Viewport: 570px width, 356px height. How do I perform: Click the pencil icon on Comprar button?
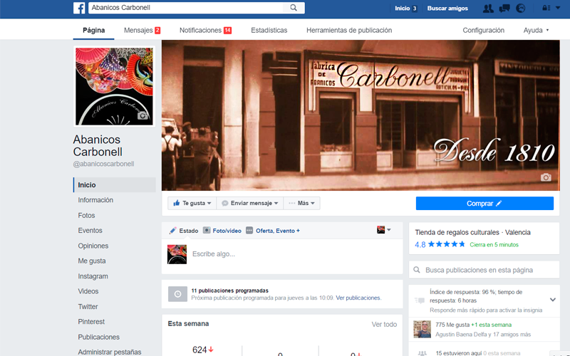499,204
